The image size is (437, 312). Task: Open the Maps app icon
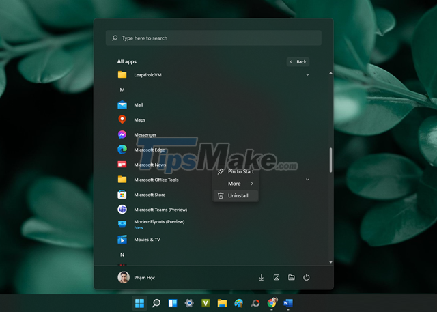coord(122,119)
